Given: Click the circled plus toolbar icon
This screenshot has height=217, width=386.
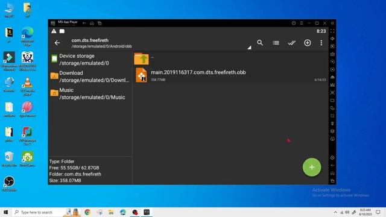Looking at the screenshot, I should pyautogui.click(x=307, y=43).
